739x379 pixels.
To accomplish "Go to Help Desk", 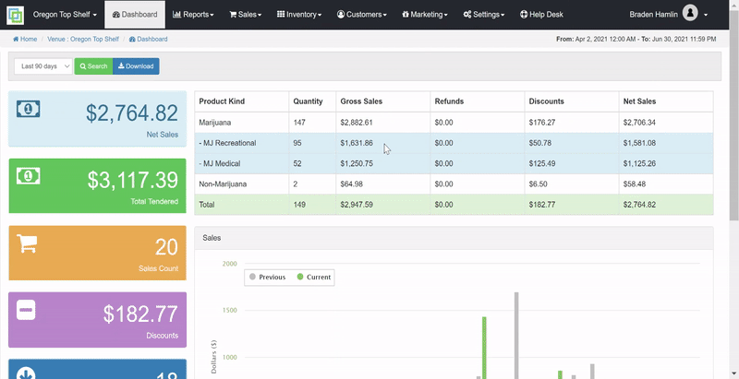I will [x=541, y=15].
